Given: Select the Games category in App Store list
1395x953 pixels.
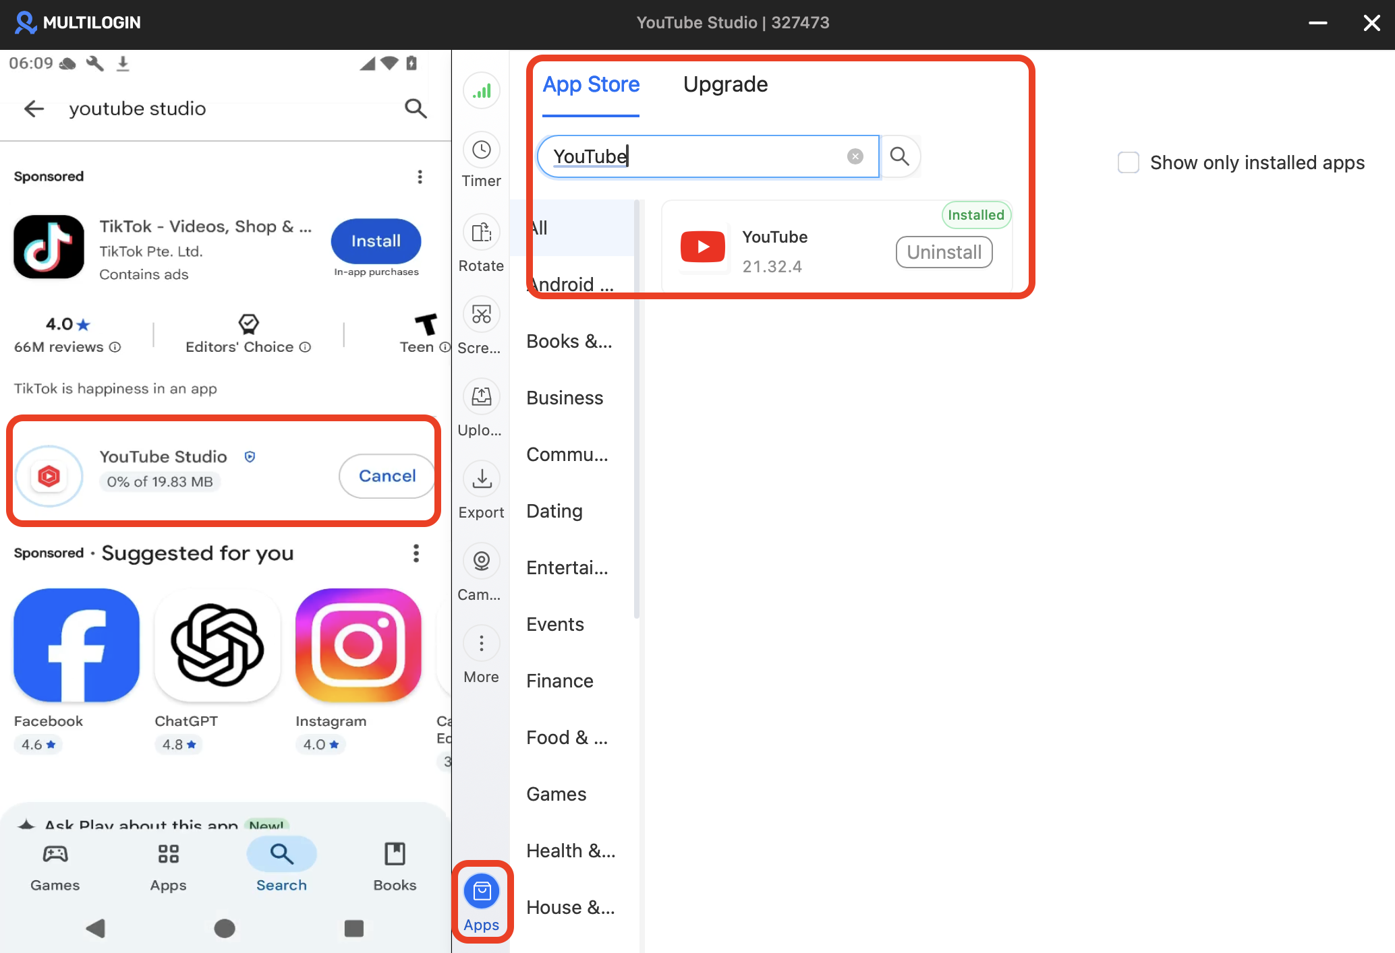Looking at the screenshot, I should click(x=572, y=794).
